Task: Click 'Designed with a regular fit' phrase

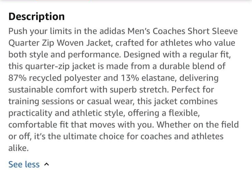Action: (177, 55)
